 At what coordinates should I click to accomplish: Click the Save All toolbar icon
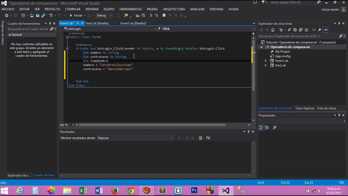pyautogui.click(x=43, y=16)
